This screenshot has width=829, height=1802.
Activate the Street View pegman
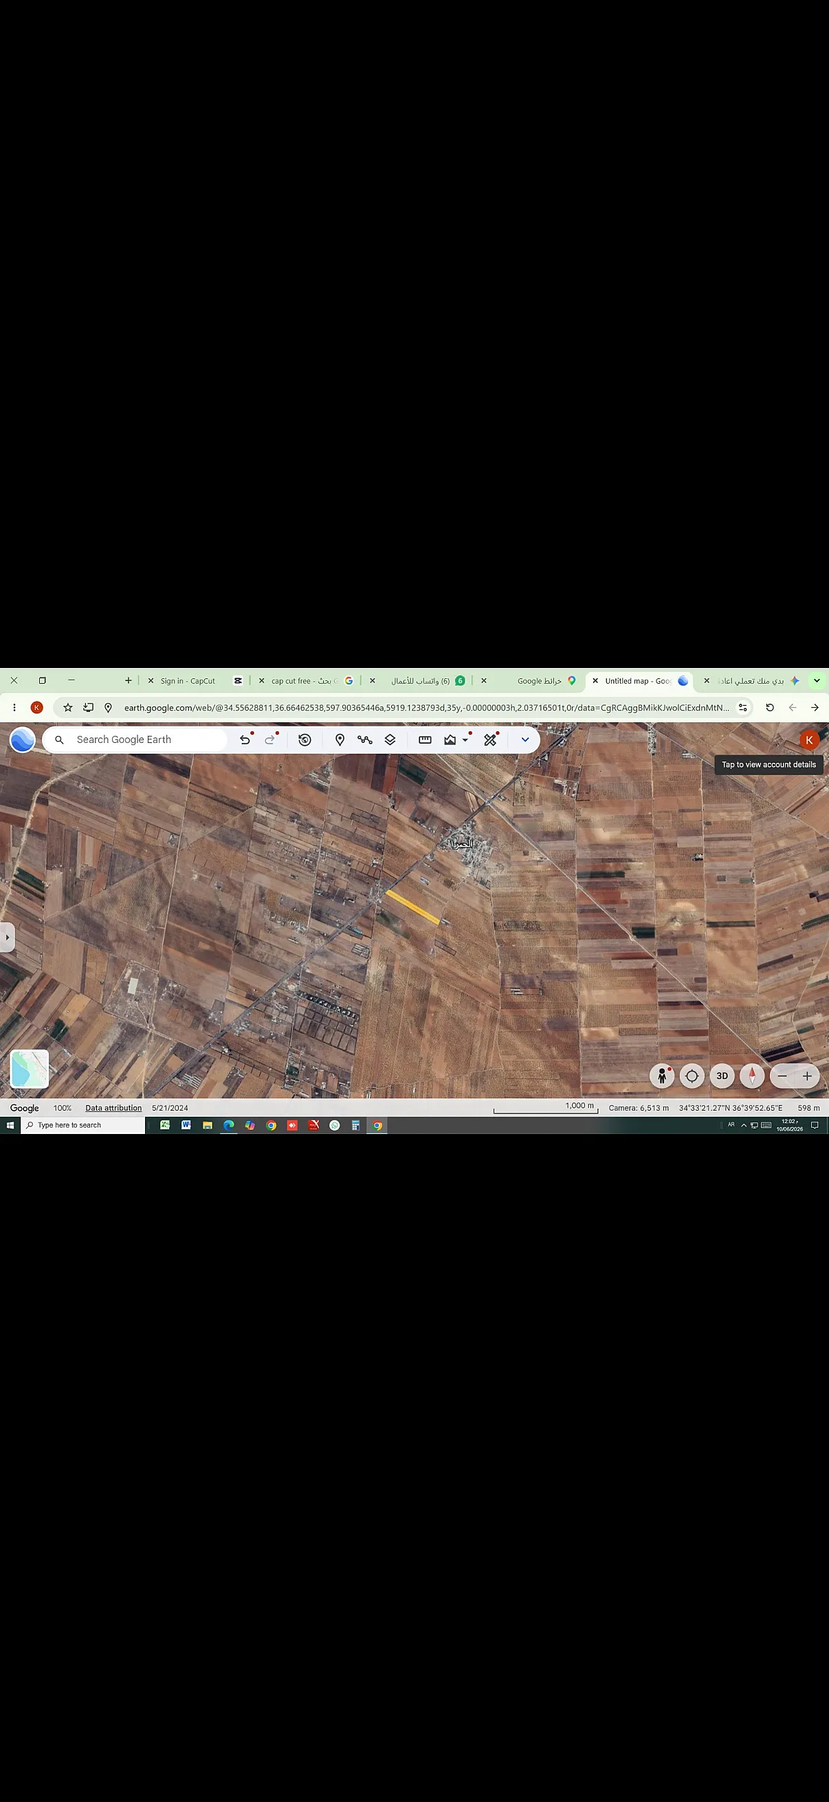[662, 1076]
